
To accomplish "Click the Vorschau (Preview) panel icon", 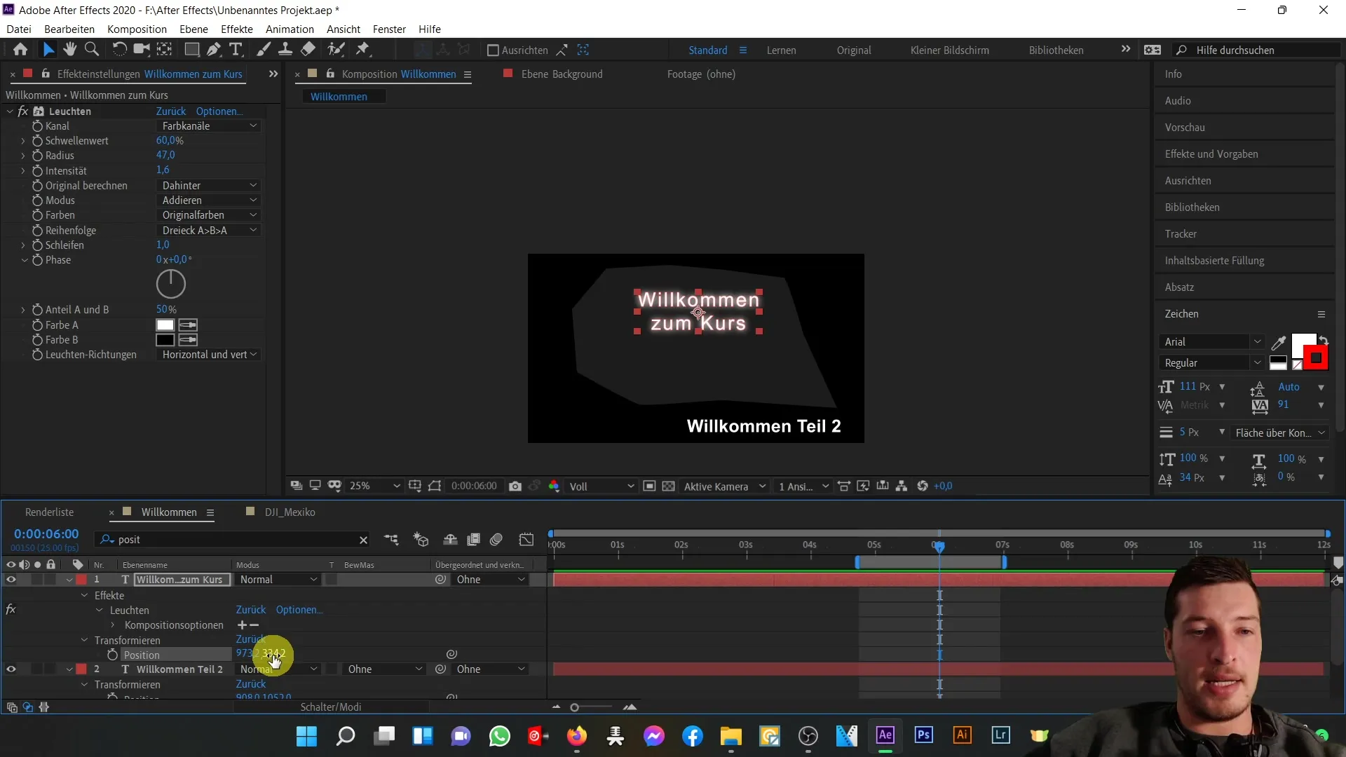I will (x=1184, y=127).
